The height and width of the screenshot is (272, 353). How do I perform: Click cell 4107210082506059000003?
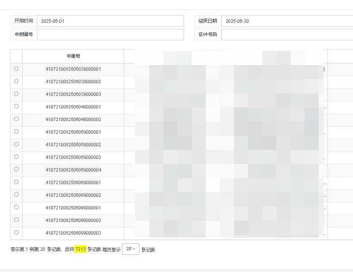[74, 157]
